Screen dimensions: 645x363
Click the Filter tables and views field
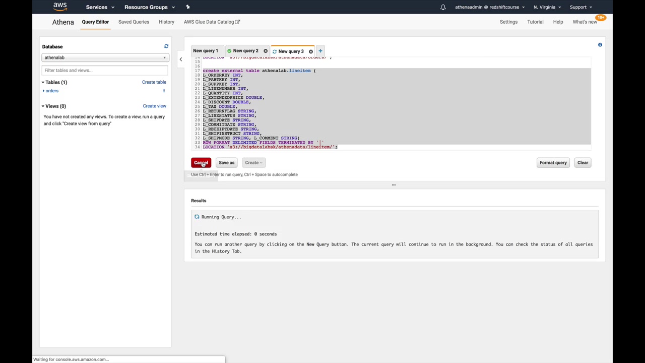pos(105,70)
